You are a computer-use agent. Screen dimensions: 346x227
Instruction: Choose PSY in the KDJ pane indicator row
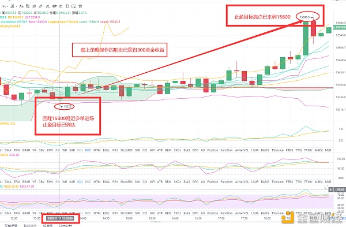[115, 182]
